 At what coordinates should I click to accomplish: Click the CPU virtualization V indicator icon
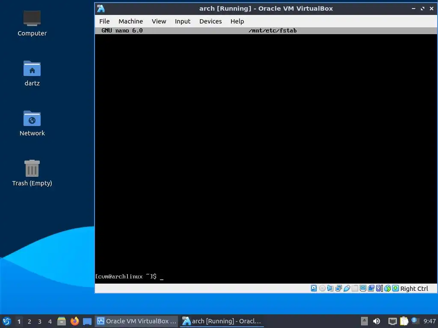379,288
